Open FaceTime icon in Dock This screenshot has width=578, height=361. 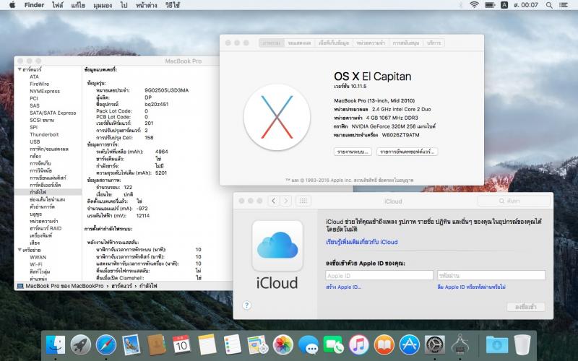point(333,345)
